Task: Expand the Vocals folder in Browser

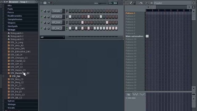Action: [11, 108]
